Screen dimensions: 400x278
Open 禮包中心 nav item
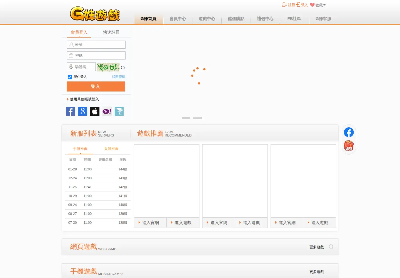[265, 19]
